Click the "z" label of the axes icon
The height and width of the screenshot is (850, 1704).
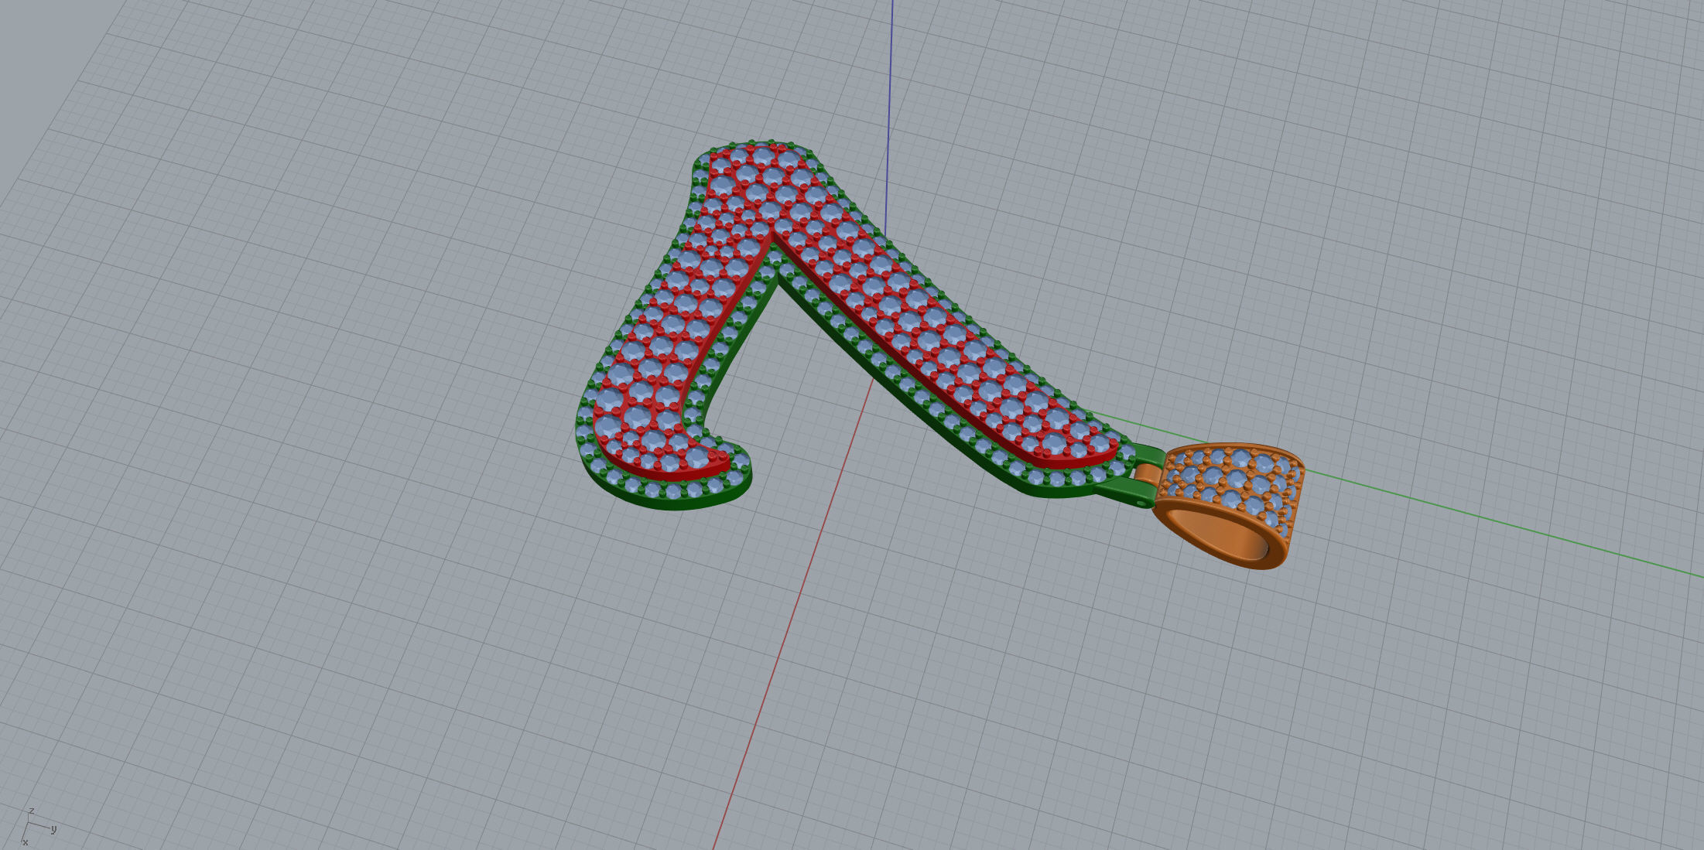click(x=31, y=811)
